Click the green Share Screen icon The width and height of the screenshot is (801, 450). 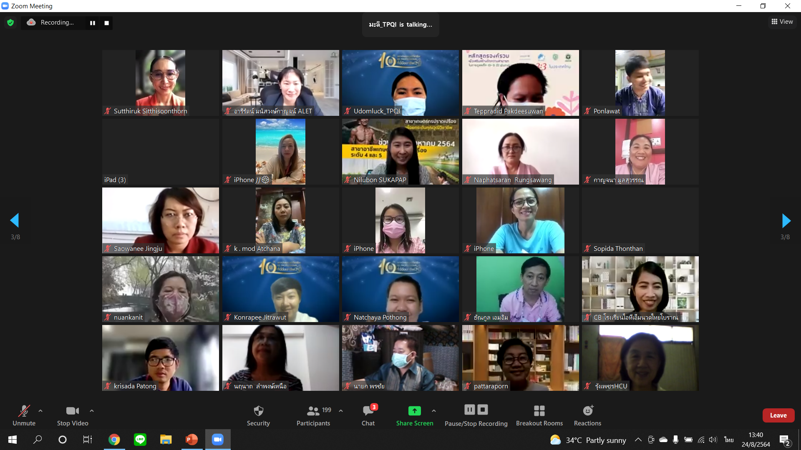[x=414, y=411]
